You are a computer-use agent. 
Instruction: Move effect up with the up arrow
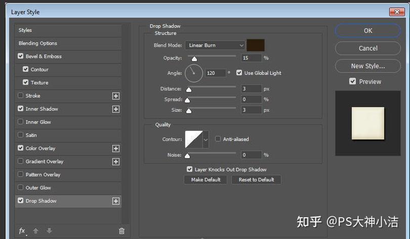click(35, 230)
